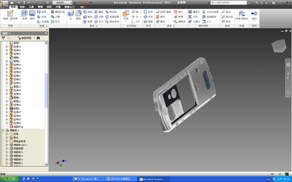Expand the 修改 panel dropdown arrow

click(96, 26)
